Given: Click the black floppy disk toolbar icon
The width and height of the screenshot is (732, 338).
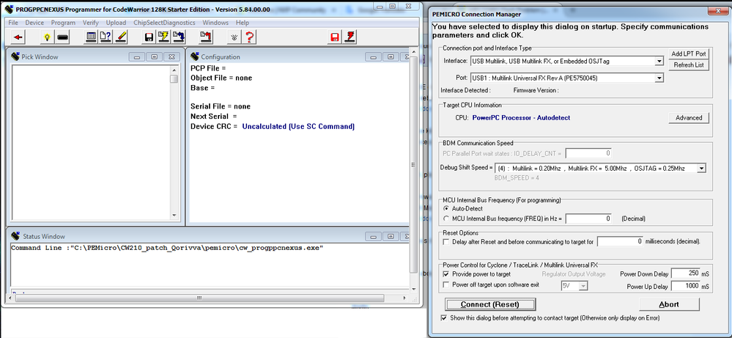Looking at the screenshot, I should coord(149,37).
